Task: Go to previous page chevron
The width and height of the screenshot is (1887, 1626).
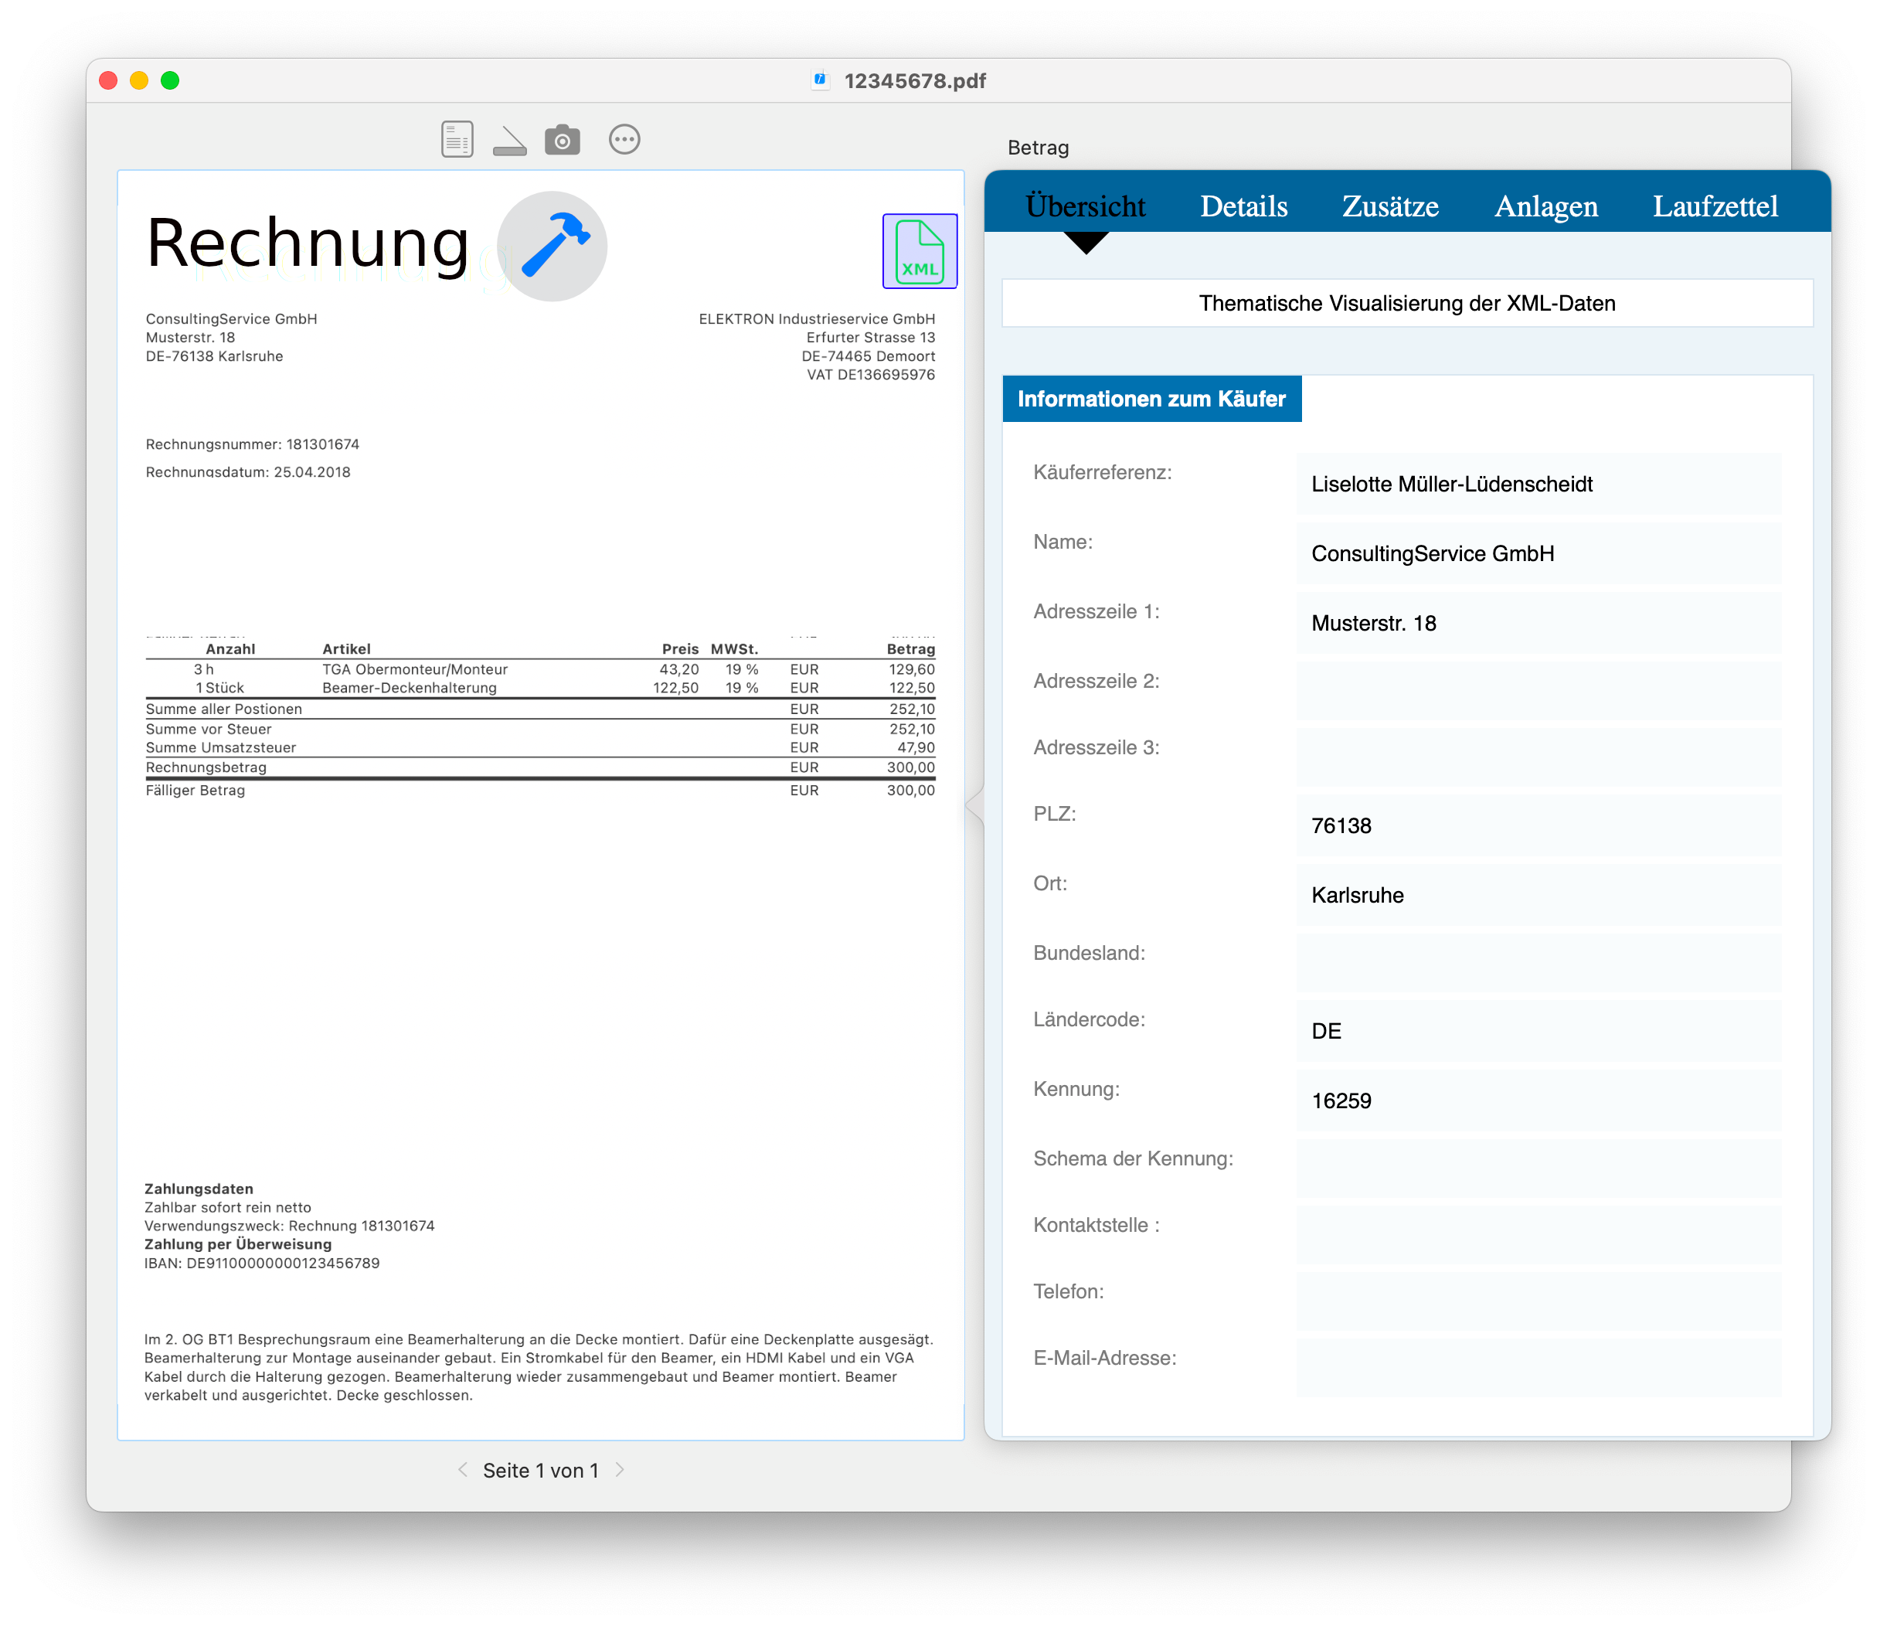Action: [463, 1469]
